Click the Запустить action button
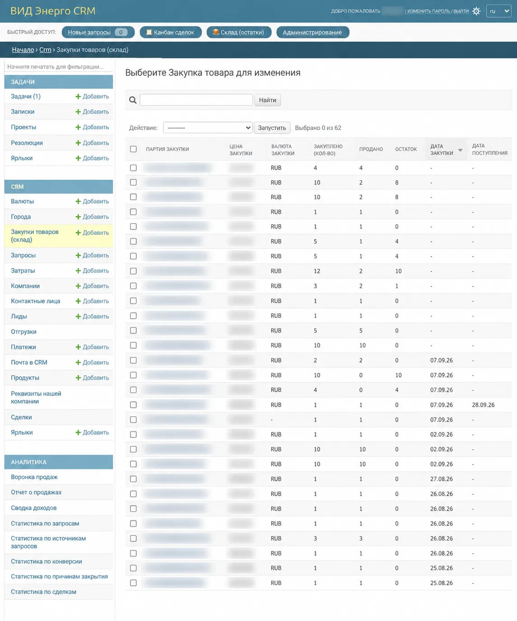517x621 pixels. (x=272, y=128)
